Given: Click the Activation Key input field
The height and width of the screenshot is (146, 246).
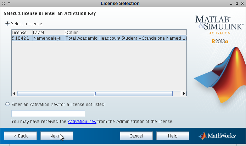Looking at the screenshot, I should tap(48, 113).
